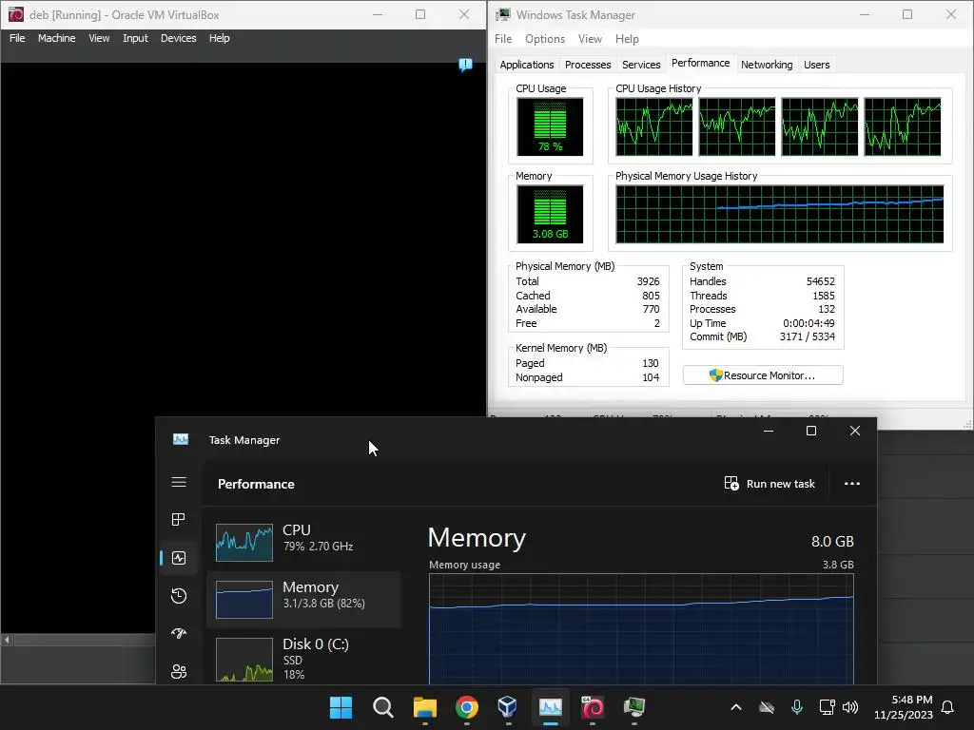
Task: Select the Performance tab in Windows Task Manager
Action: [700, 64]
